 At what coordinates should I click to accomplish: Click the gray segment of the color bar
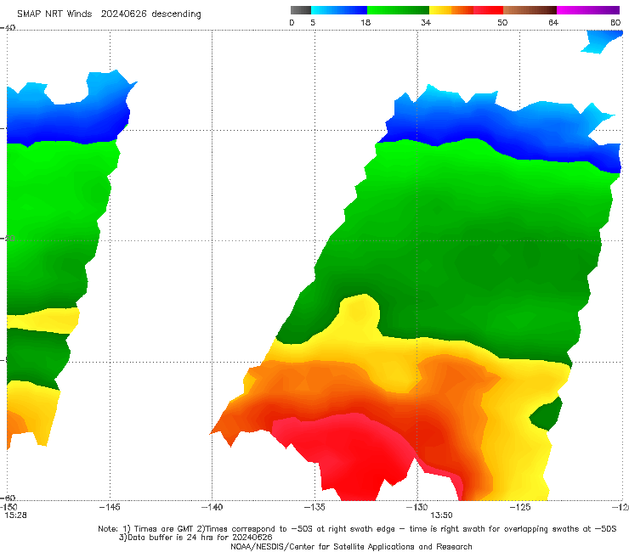coord(301,10)
